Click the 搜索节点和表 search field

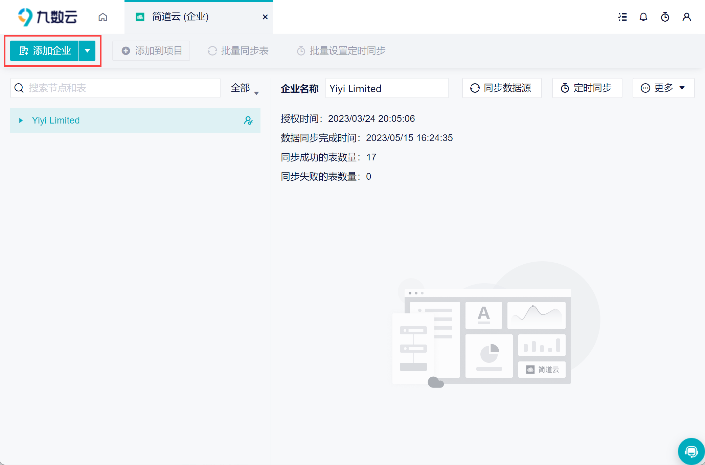click(122, 88)
